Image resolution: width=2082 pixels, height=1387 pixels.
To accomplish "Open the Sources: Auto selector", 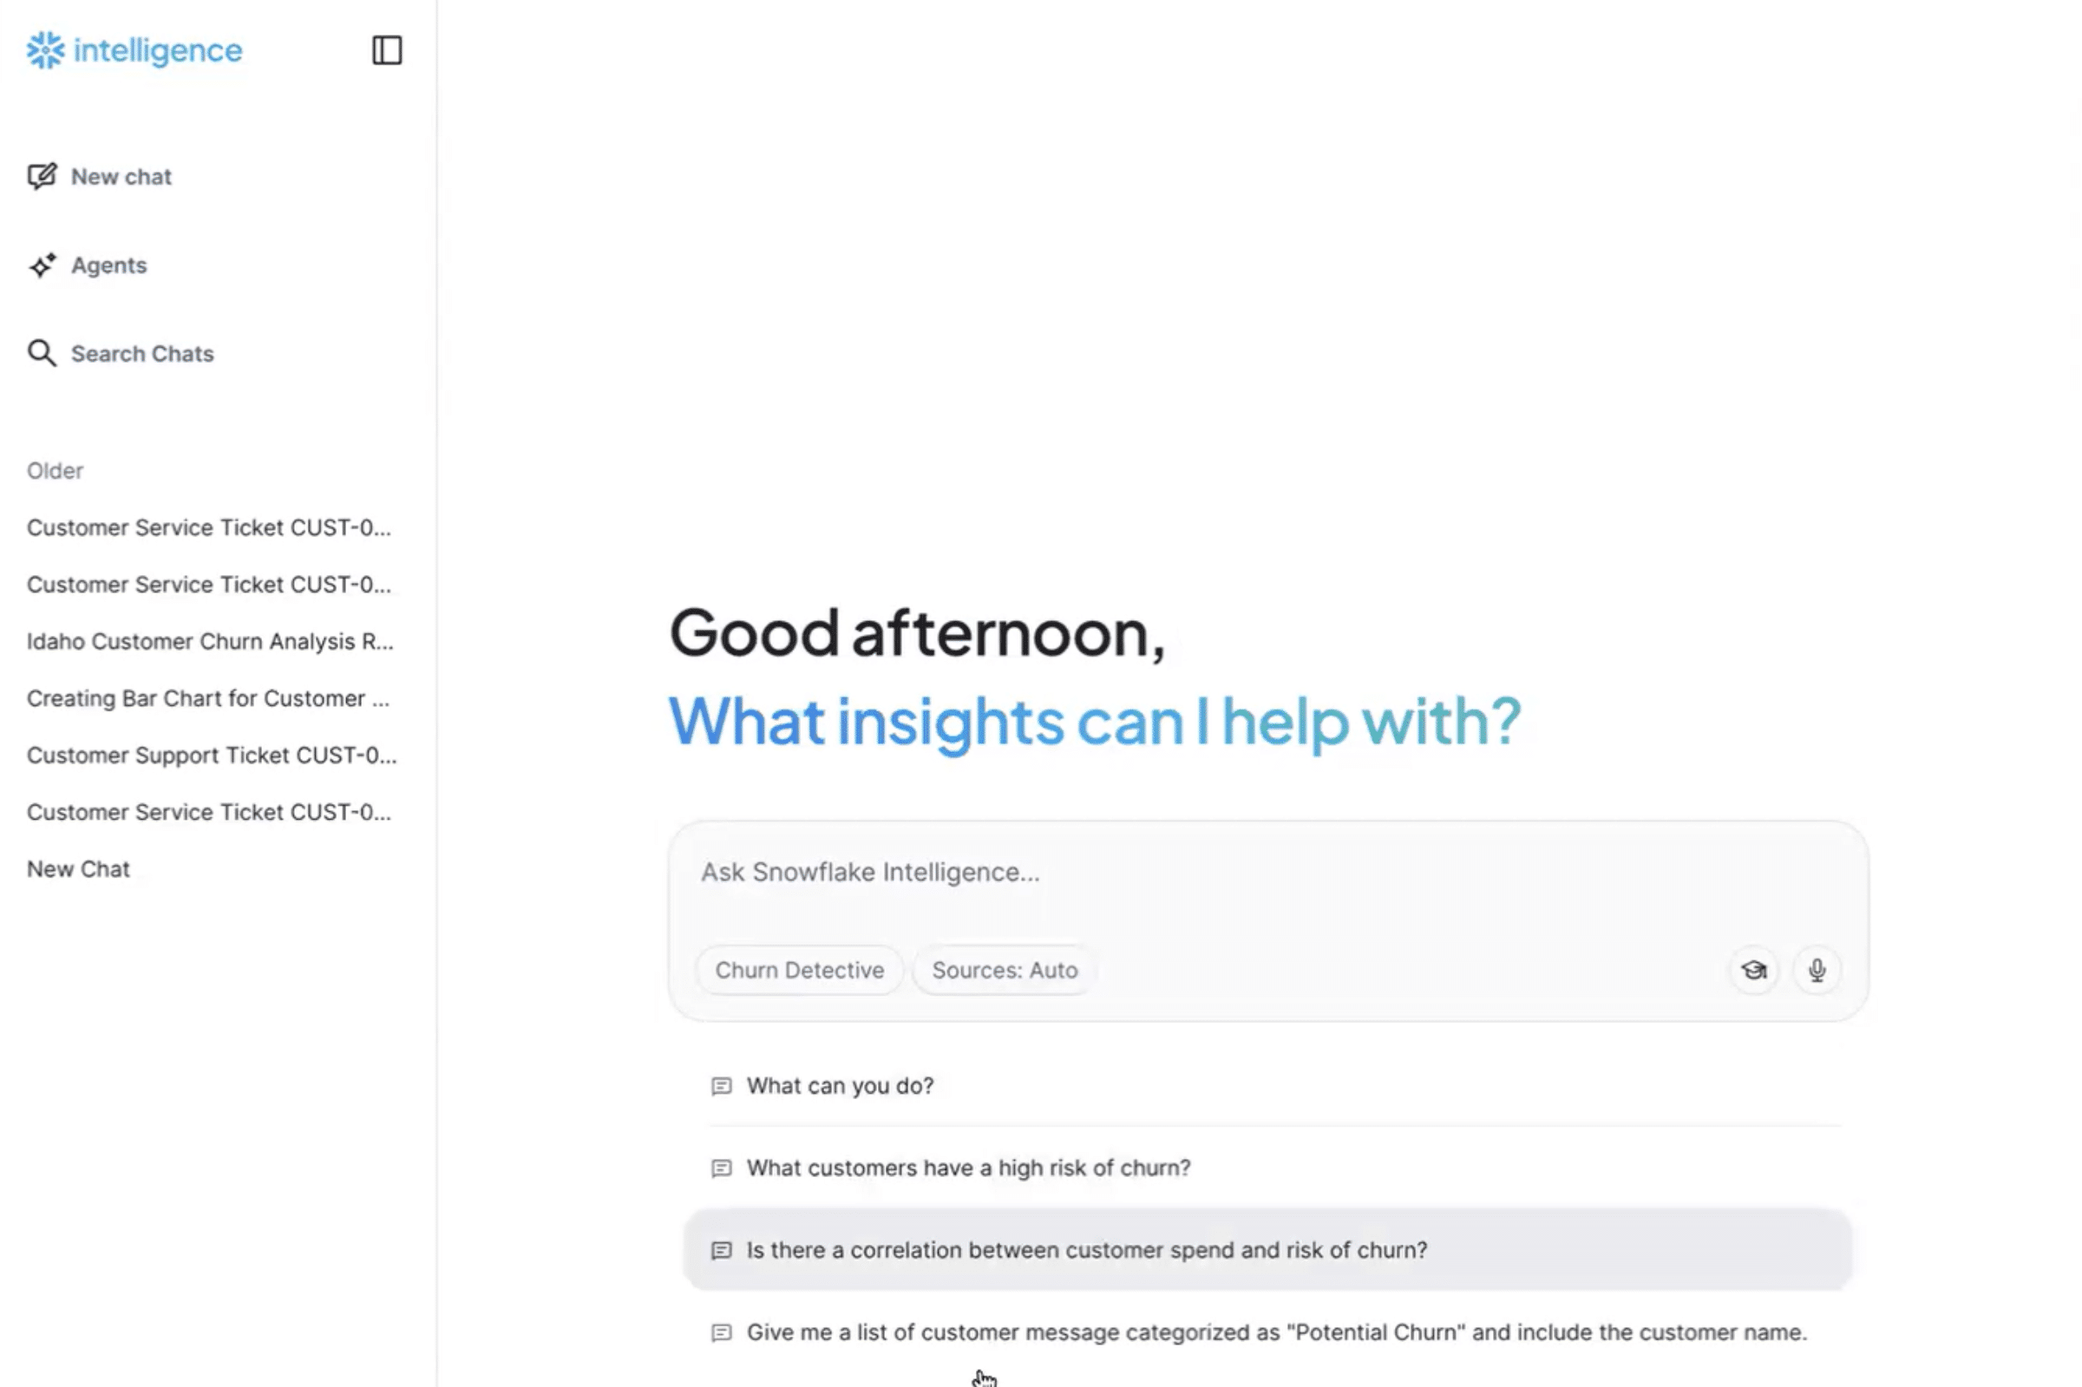I will 1004,971.
